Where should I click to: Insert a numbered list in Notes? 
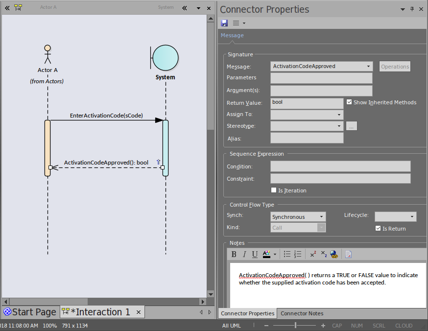point(298,254)
